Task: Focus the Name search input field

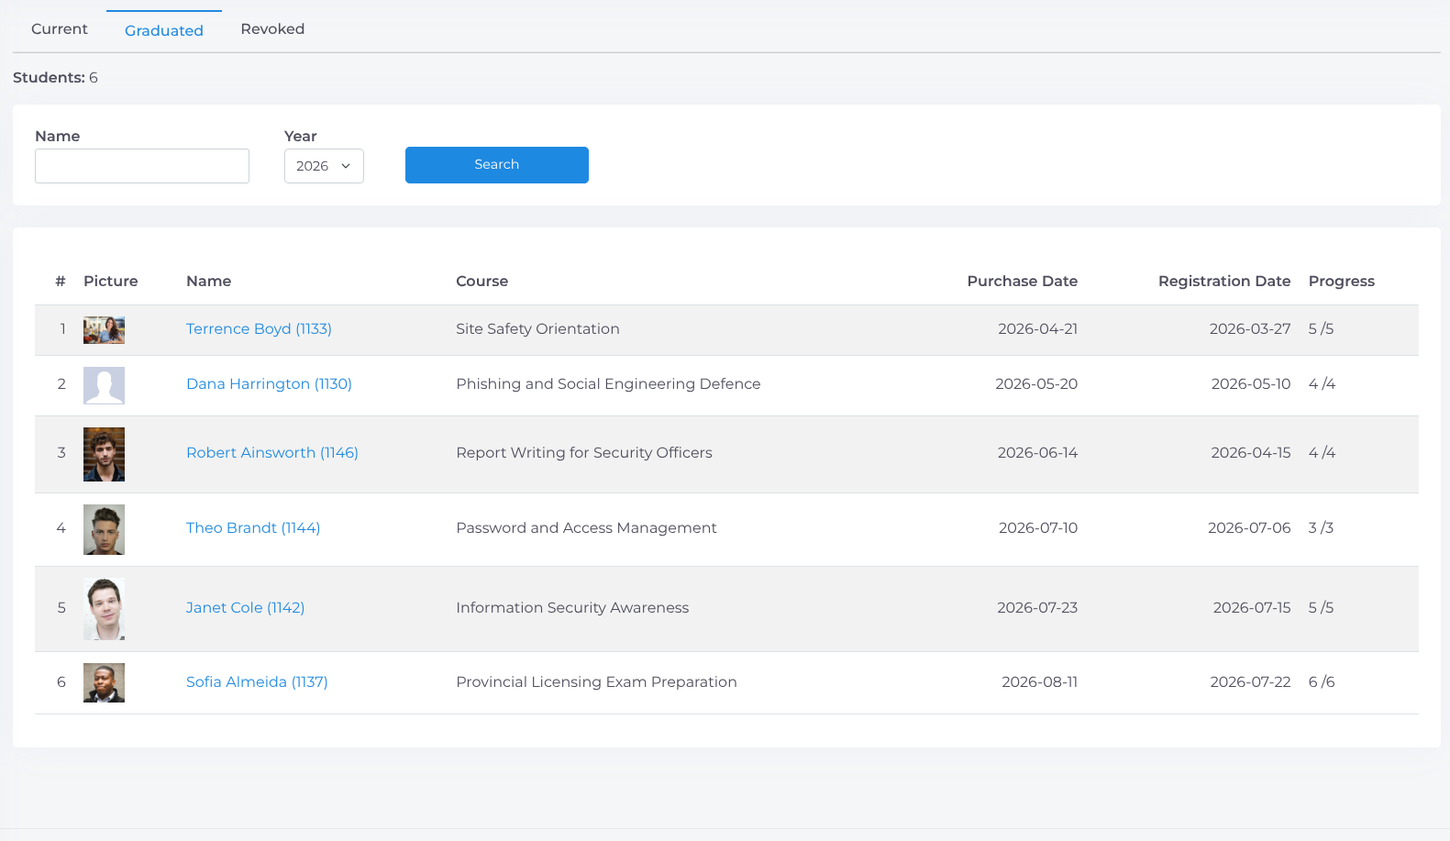Action: pyautogui.click(x=142, y=166)
